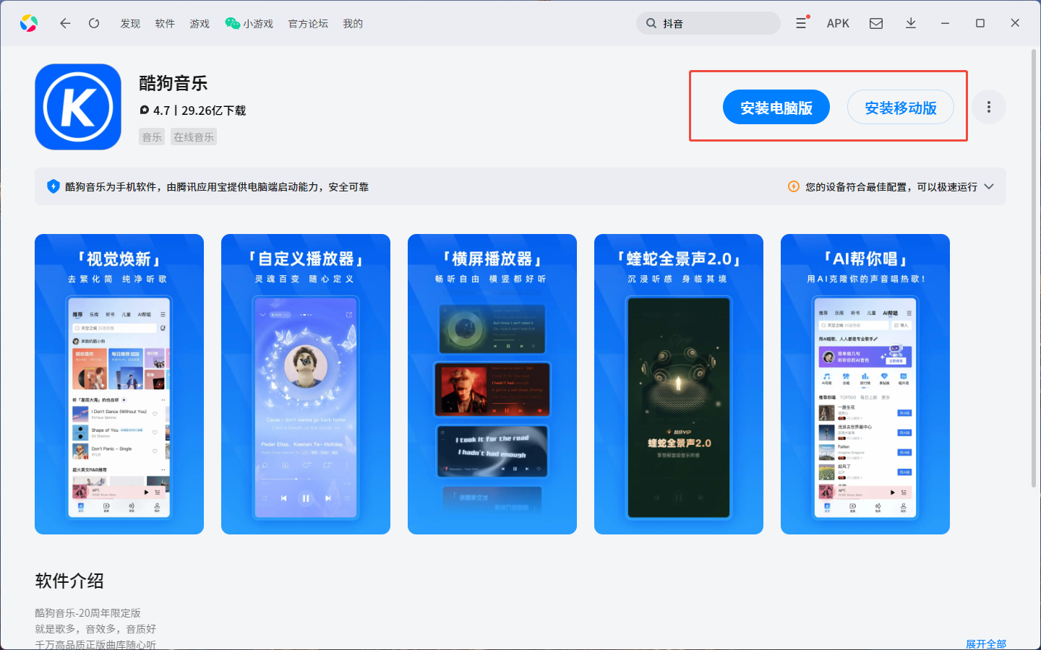Click the APK install button
Image resolution: width=1041 pixels, height=650 pixels.
[838, 23]
